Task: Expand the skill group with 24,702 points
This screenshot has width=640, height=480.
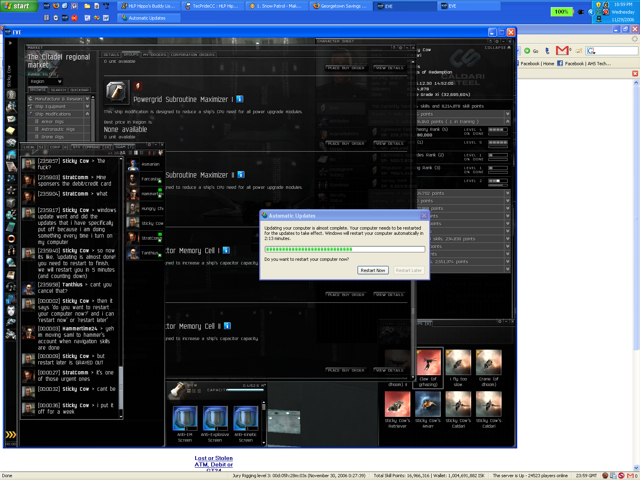Action: tap(508, 193)
